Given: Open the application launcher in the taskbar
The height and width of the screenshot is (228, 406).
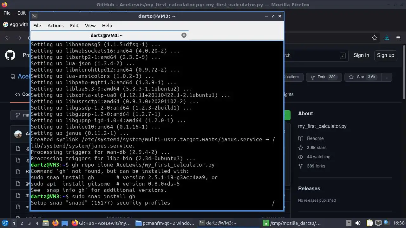Looking at the screenshot, I should pos(5,223).
